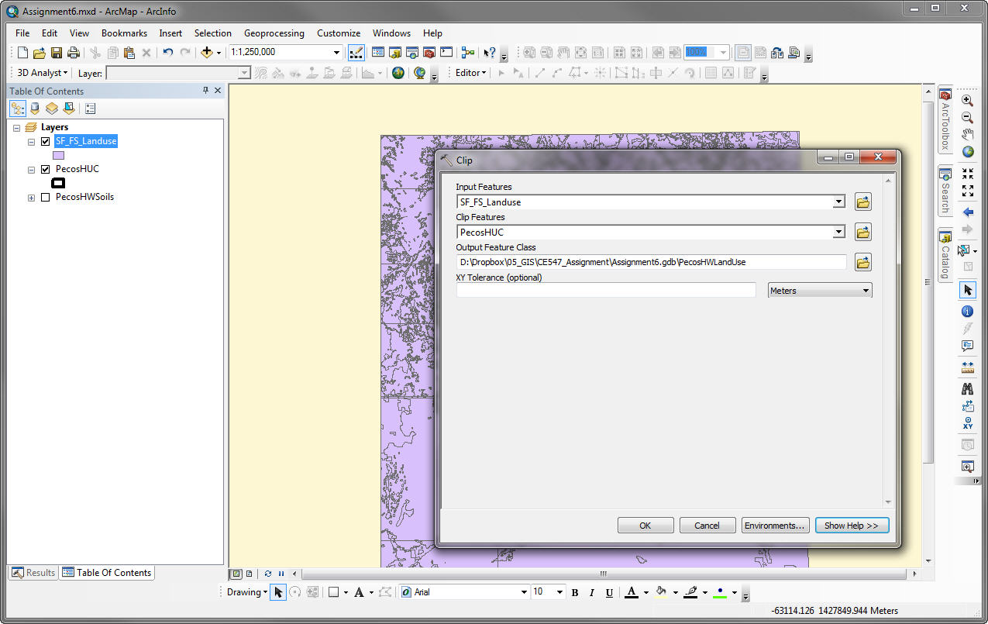This screenshot has width=988, height=624.
Task: Toggle italic text formatting
Action: tap(592, 592)
